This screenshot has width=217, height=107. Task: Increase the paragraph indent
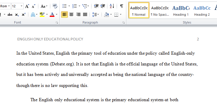103,6
